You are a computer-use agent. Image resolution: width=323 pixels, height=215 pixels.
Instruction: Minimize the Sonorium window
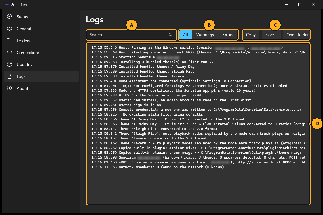286,4
